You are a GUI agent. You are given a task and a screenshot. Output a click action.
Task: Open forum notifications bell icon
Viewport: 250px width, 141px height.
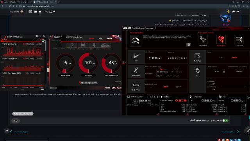tap(40, 12)
